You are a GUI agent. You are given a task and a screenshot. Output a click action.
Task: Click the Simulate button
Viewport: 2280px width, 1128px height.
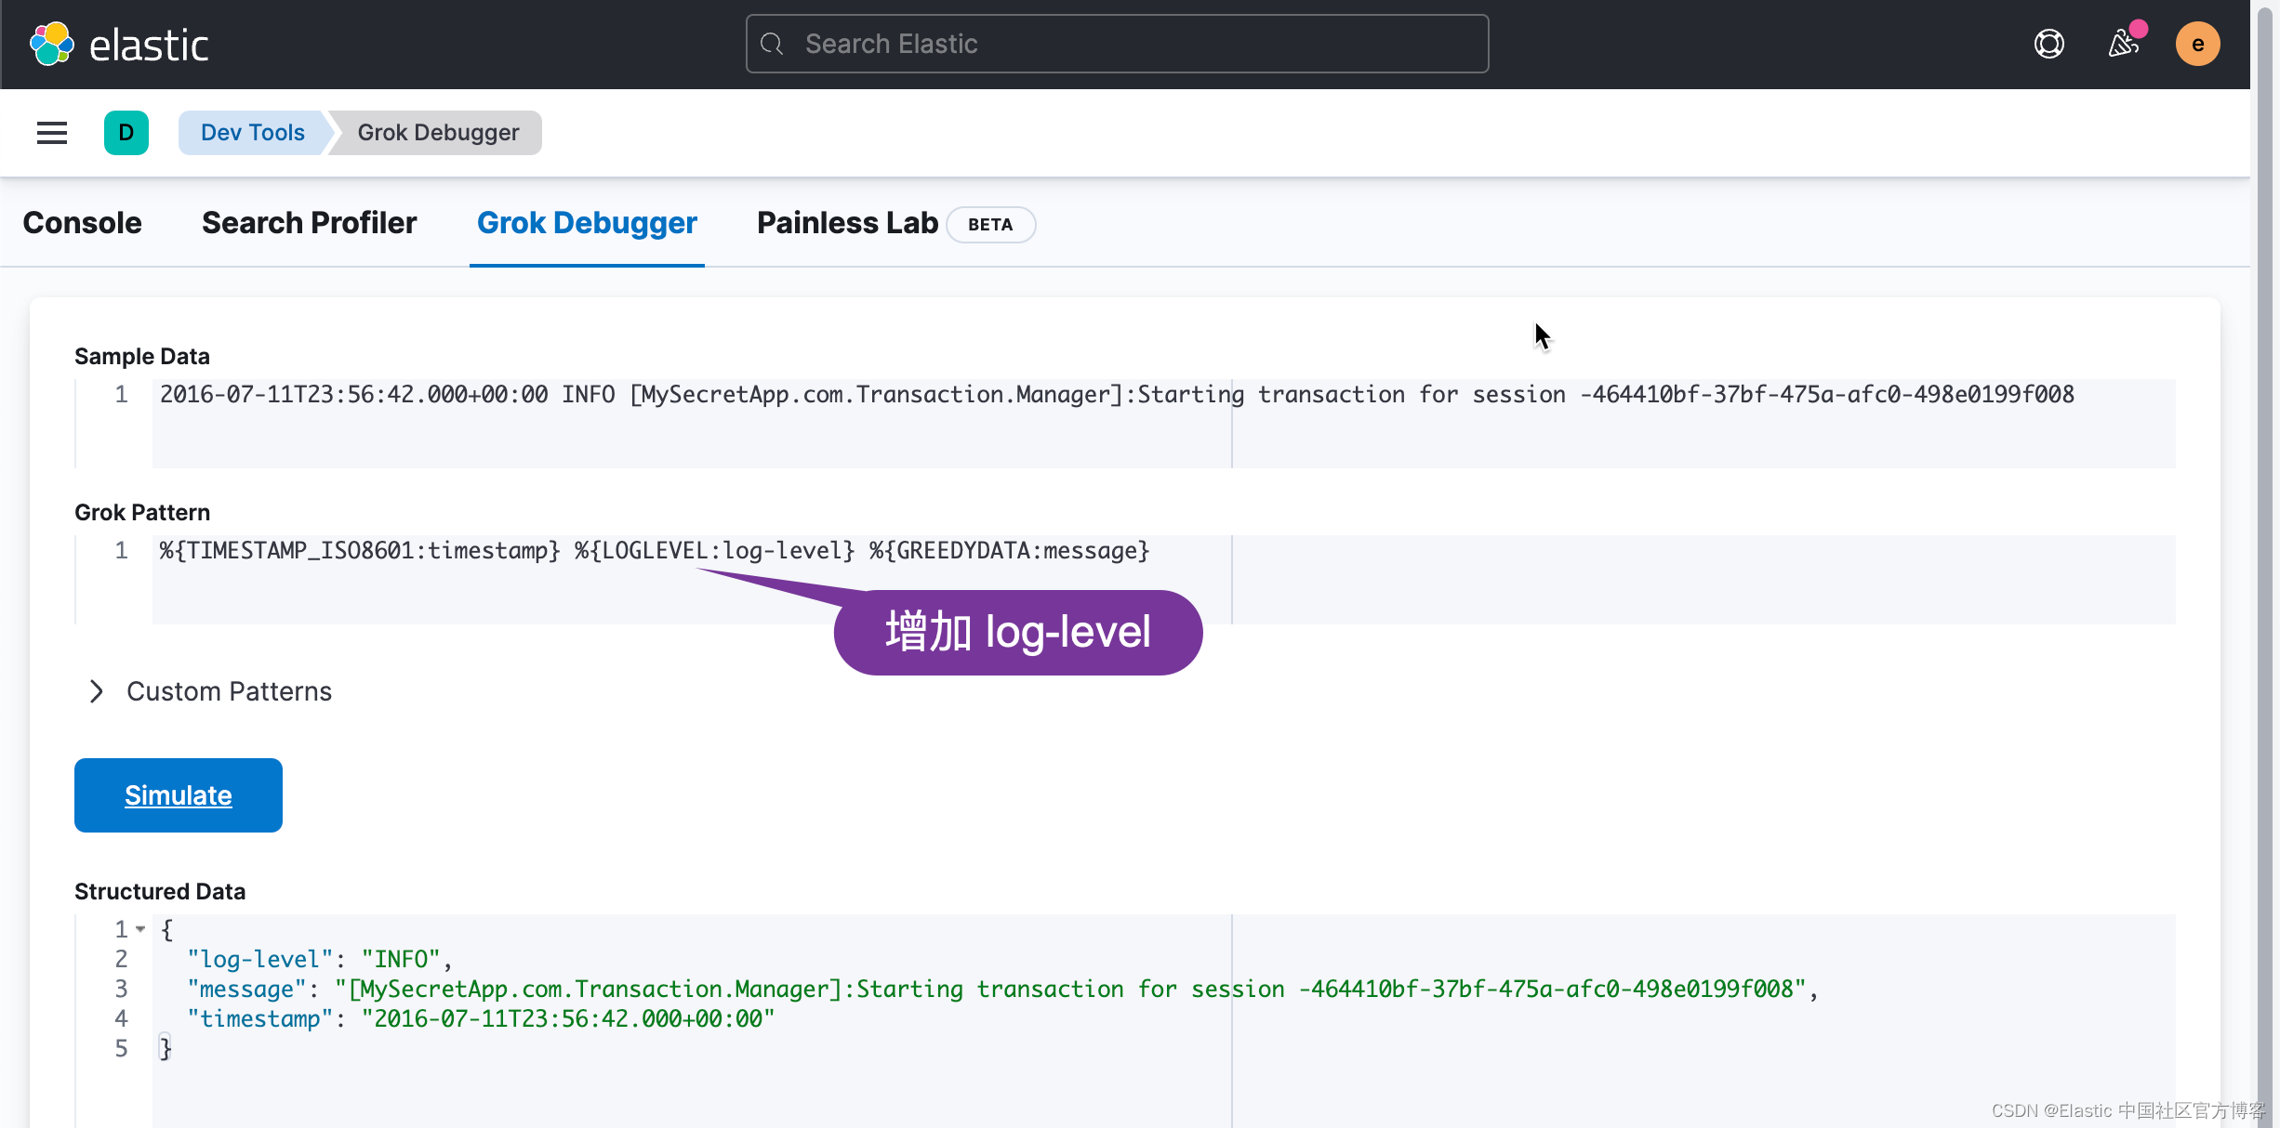pyautogui.click(x=179, y=795)
